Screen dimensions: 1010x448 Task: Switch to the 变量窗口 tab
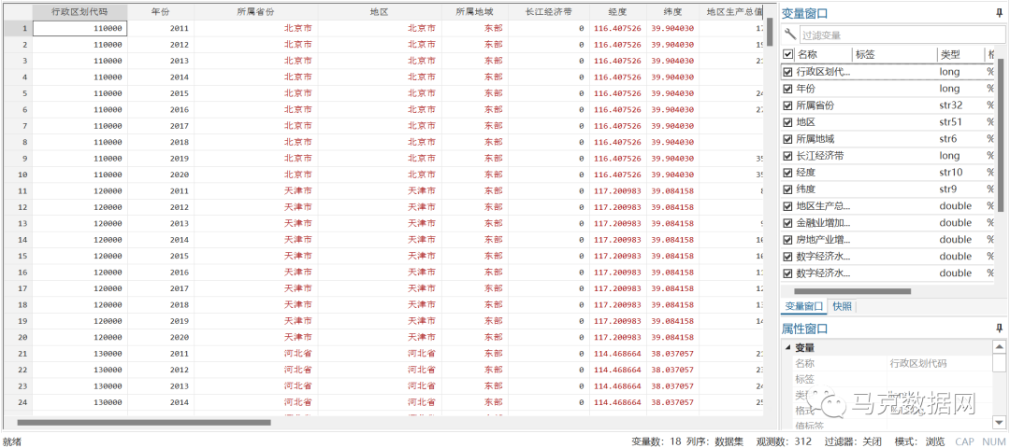804,306
